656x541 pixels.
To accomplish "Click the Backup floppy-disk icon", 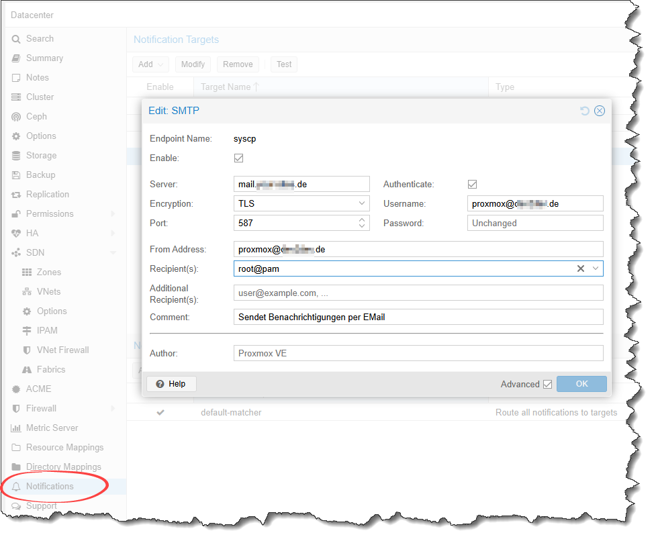I will (x=16, y=175).
